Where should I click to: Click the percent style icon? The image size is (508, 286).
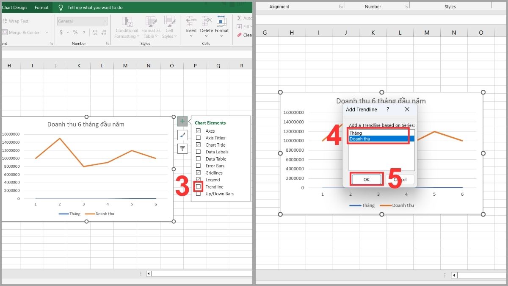point(75,33)
